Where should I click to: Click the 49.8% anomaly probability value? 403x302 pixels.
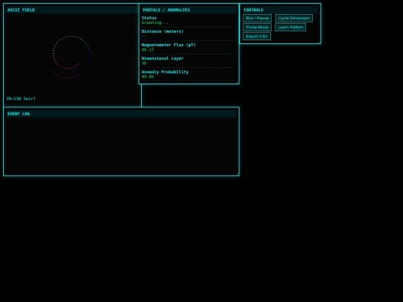pos(148,77)
